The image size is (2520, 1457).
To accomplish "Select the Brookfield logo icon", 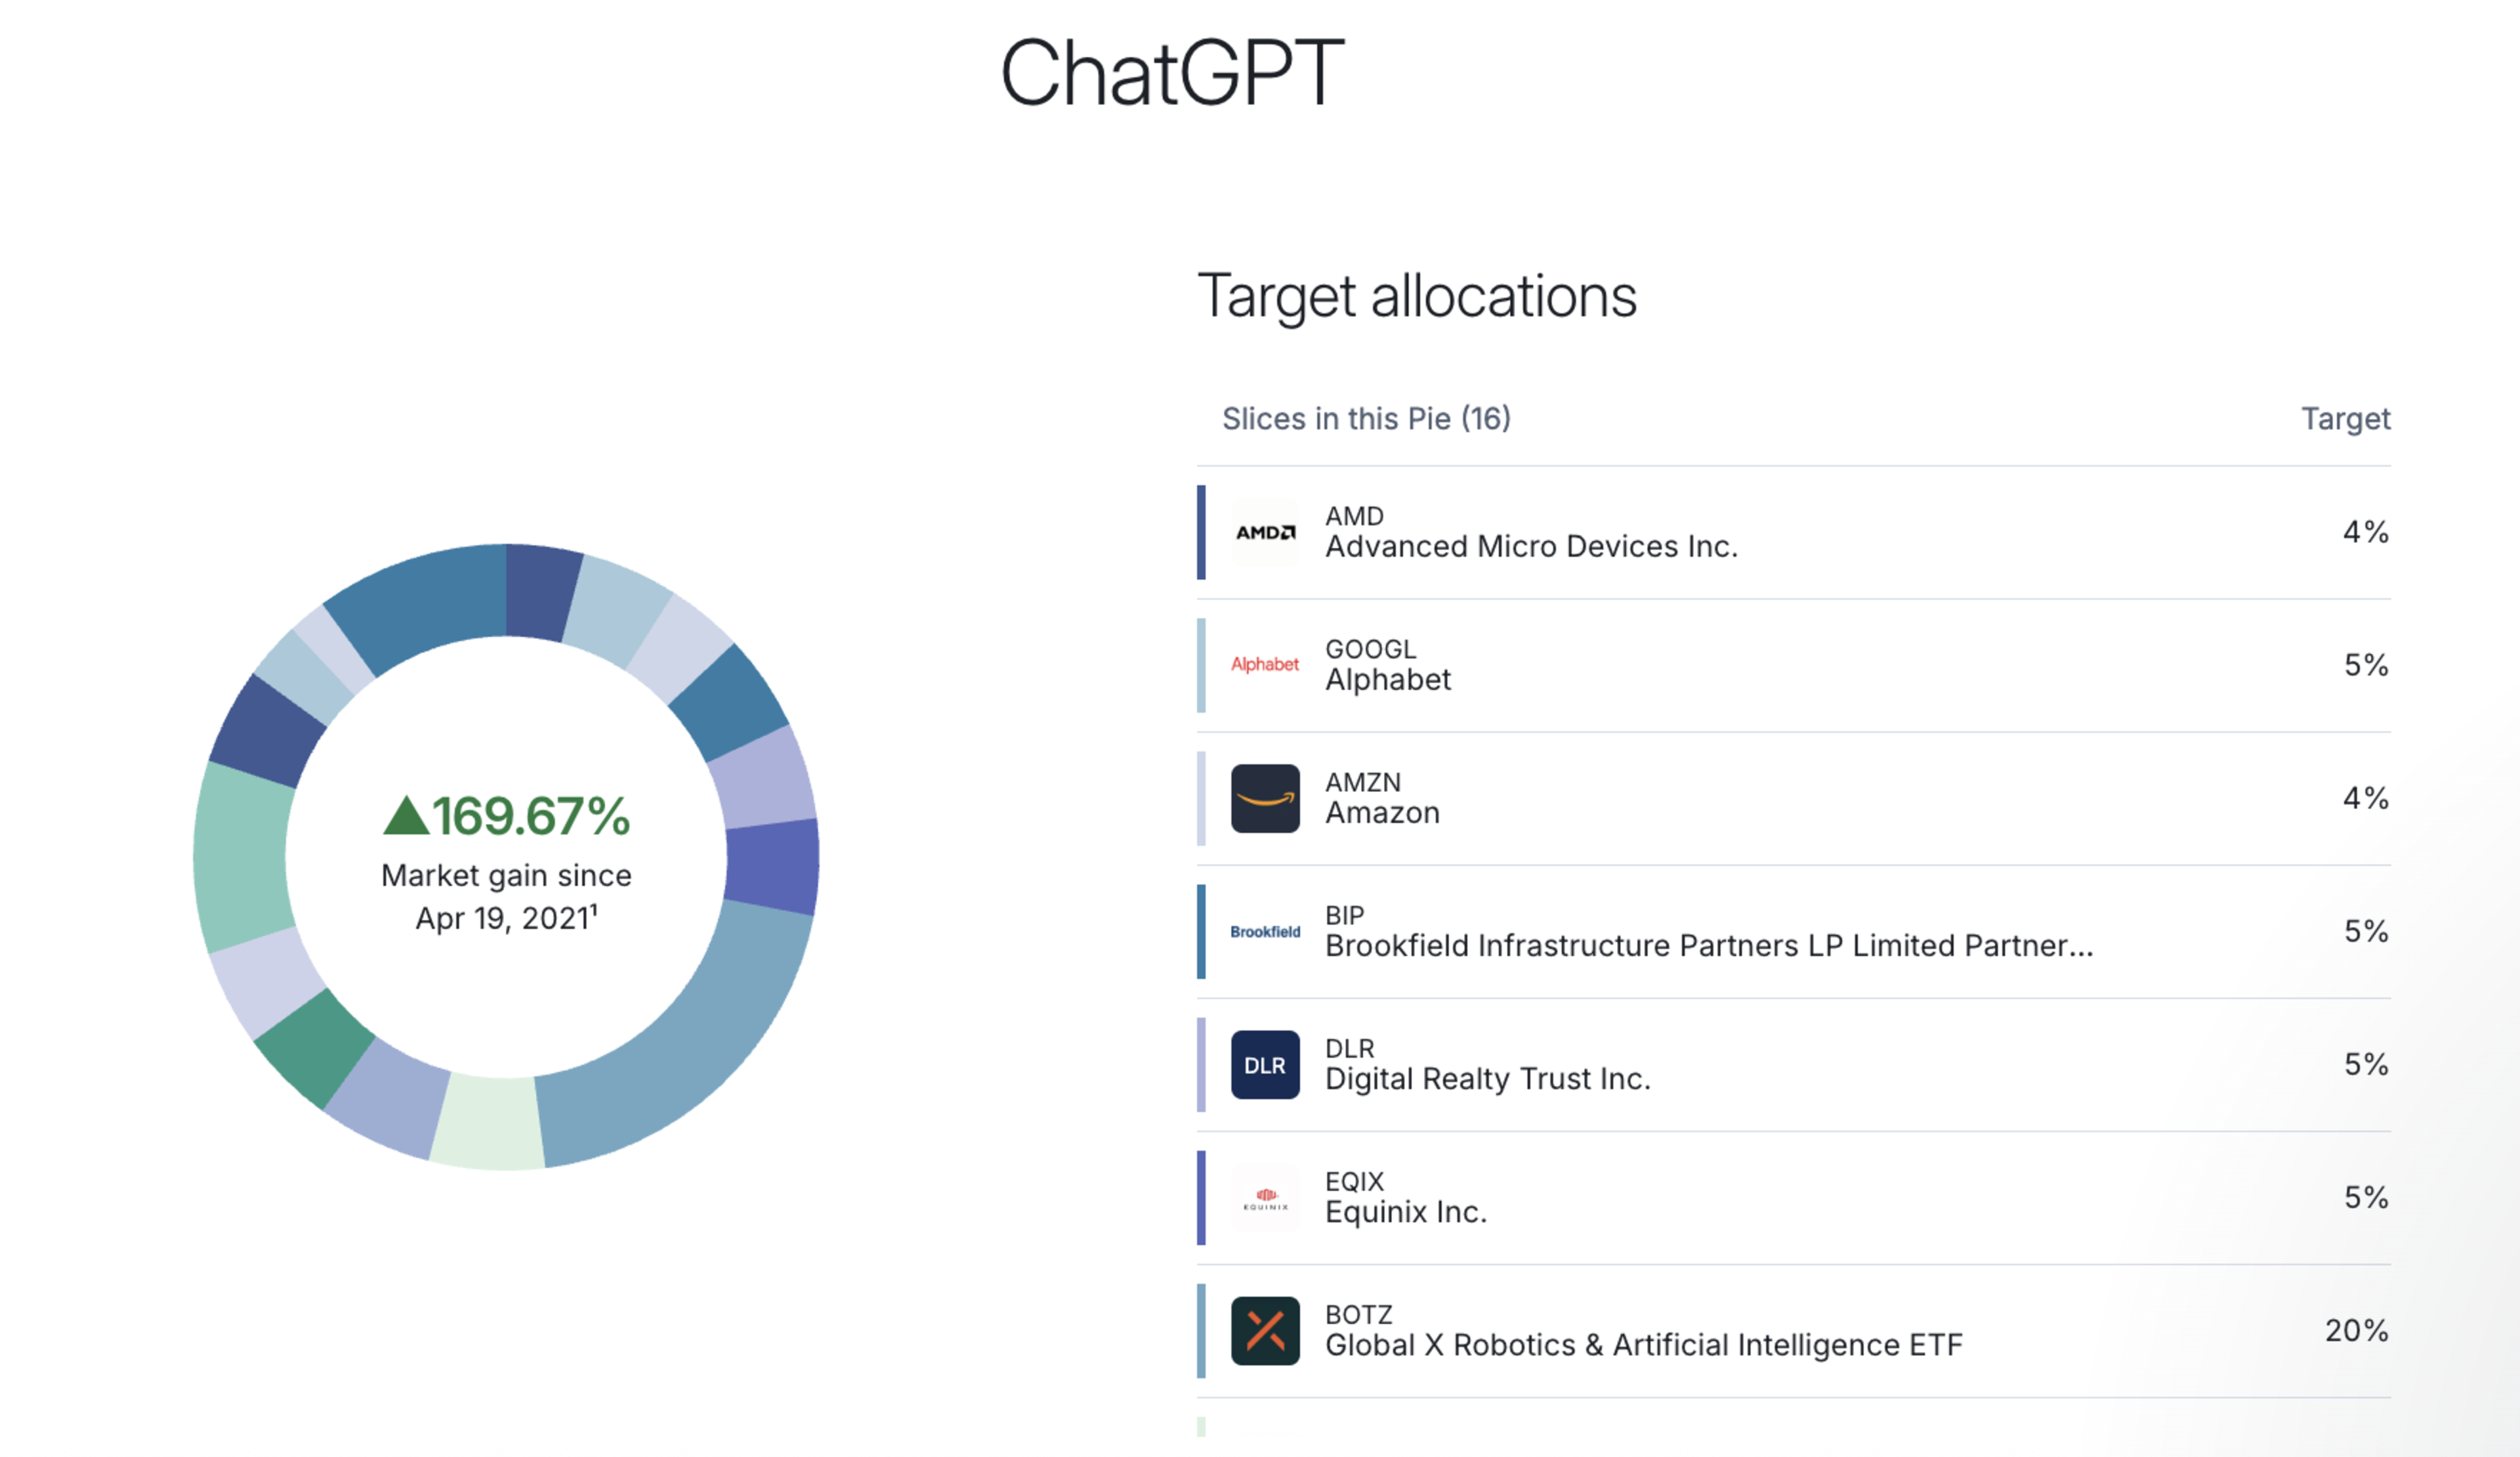I will (x=1264, y=930).
